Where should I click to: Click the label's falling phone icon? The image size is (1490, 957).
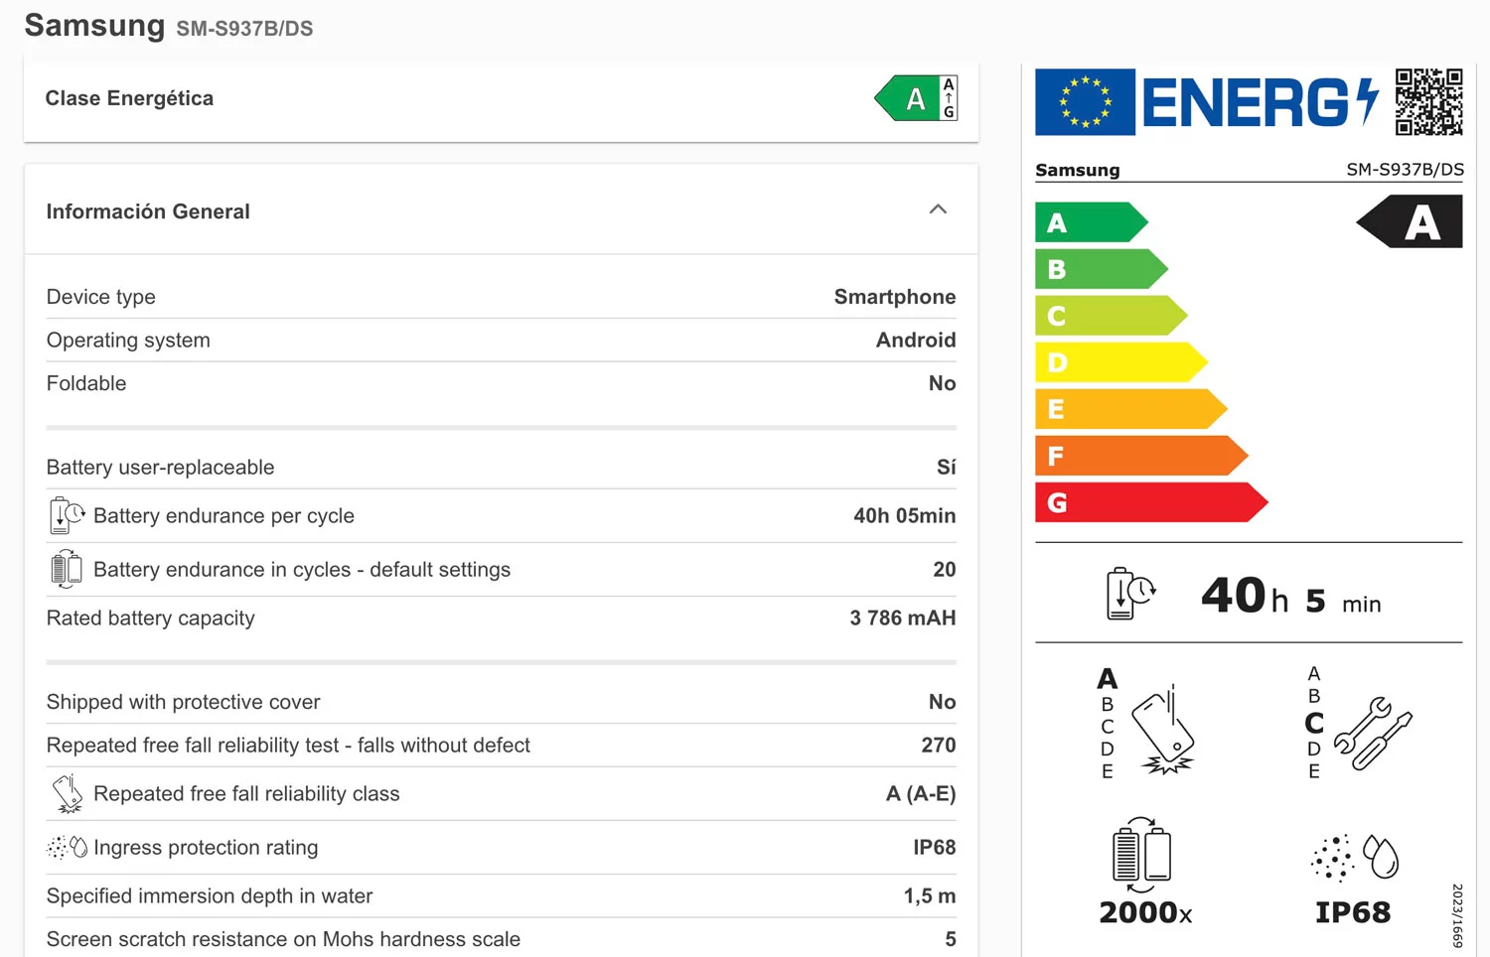point(1163,730)
